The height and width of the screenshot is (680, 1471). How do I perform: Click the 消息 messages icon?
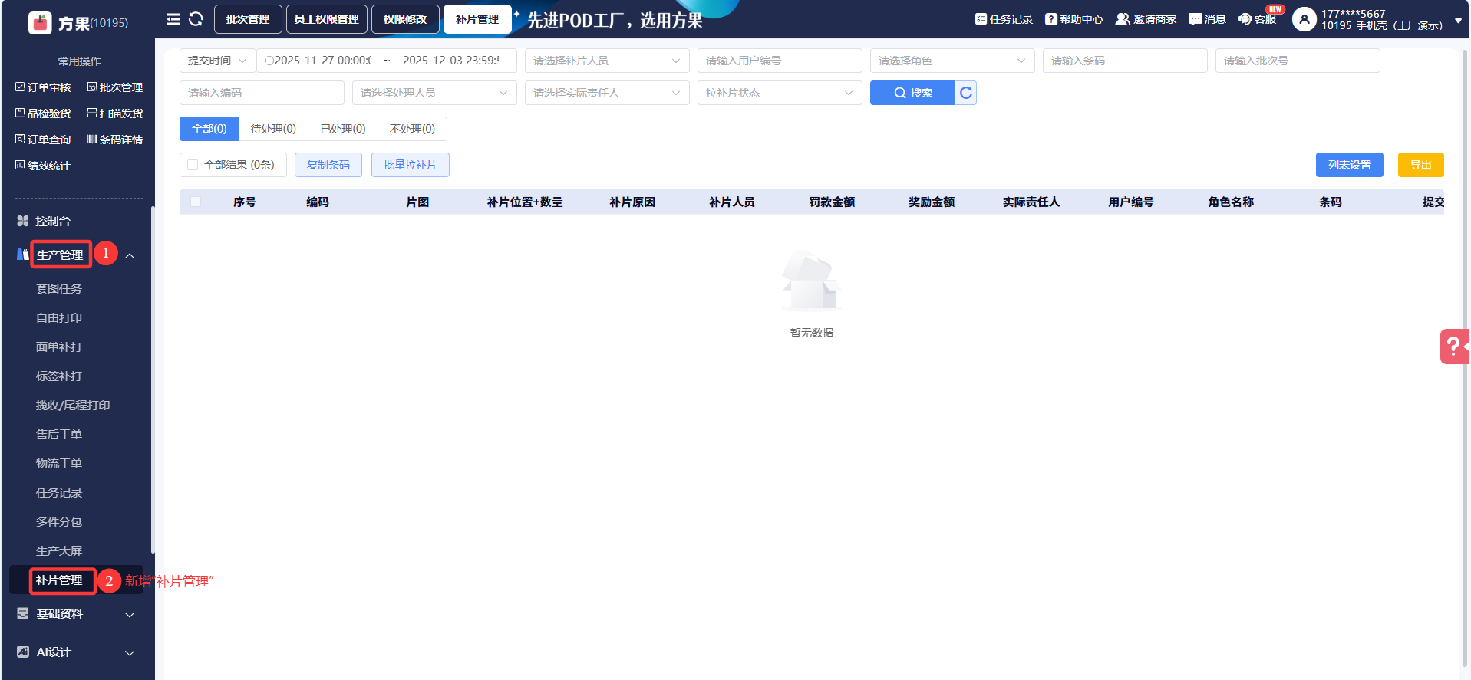click(x=1195, y=19)
